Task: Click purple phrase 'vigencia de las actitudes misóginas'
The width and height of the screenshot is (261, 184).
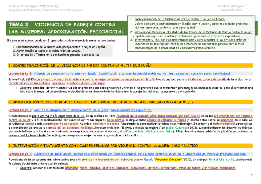Action: coord(69,127)
